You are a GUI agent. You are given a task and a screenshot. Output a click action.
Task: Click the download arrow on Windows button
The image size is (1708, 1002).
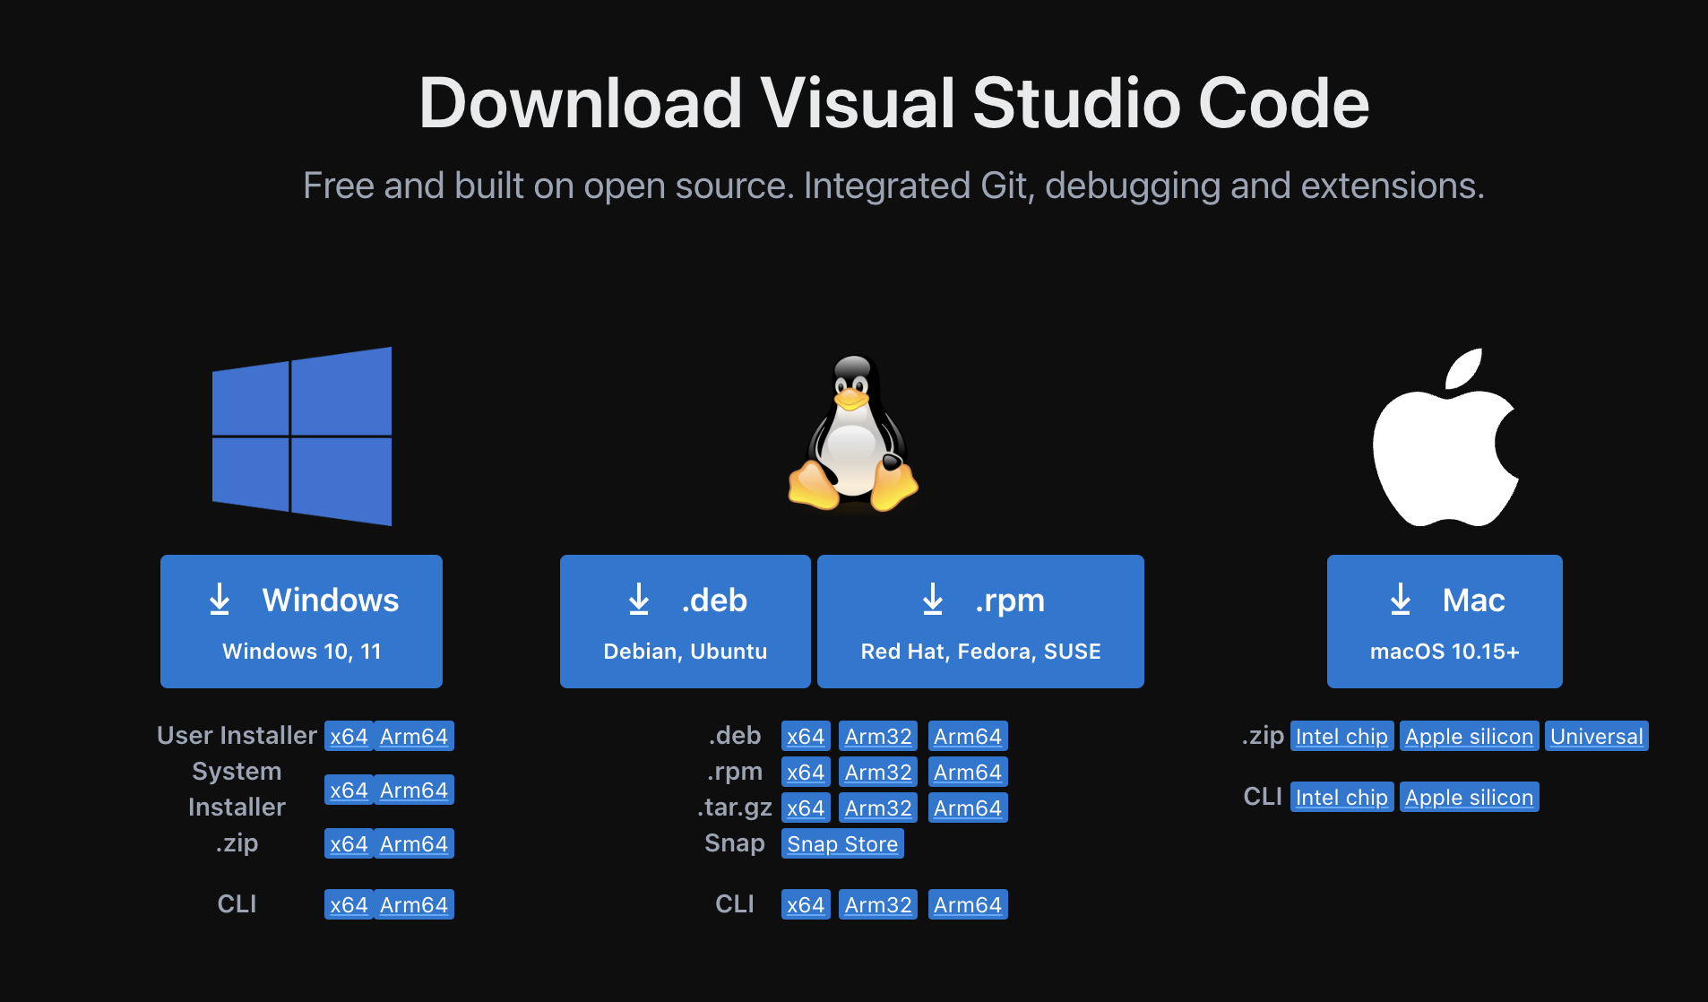(220, 600)
